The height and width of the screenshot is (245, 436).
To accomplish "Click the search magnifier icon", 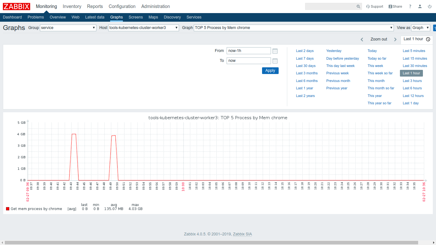I will 358,7.
